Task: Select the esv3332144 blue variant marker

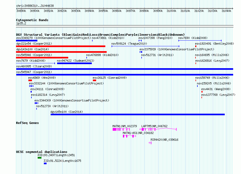Action: click(31, 86)
